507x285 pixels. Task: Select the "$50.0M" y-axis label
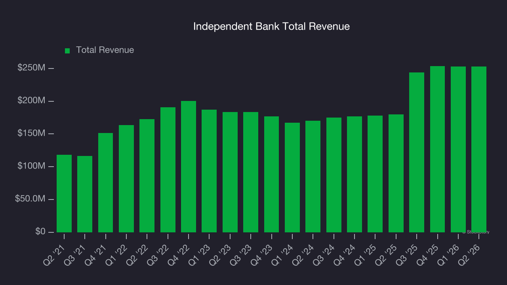pyautogui.click(x=30, y=199)
